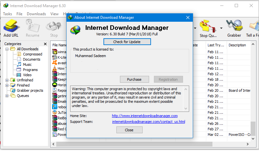Select the 'Feb 18' last try cell
This screenshot has height=154, width=259.
(x=215, y=79)
